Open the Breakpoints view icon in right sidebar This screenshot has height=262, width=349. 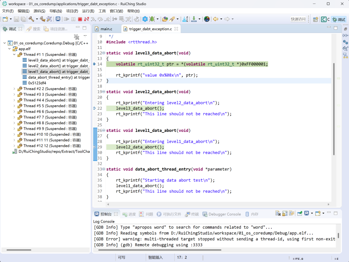coord(345,42)
